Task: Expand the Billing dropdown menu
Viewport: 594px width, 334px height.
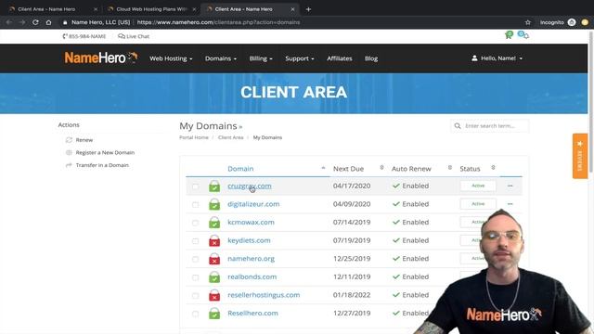Action: point(261,58)
